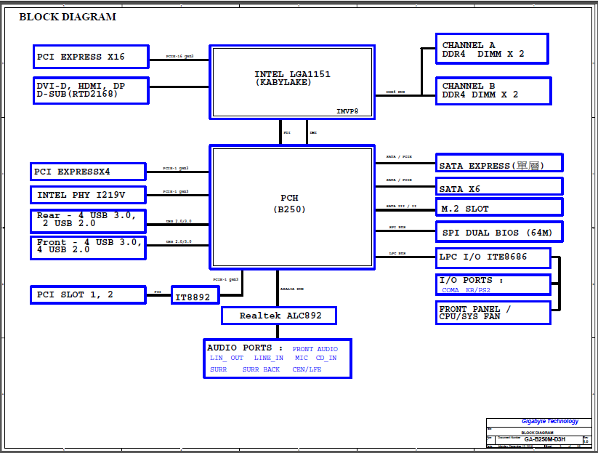The width and height of the screenshot is (598, 453).
Task: Click the 'AUDIO PORTS :' heading
Action: pyautogui.click(x=245, y=348)
